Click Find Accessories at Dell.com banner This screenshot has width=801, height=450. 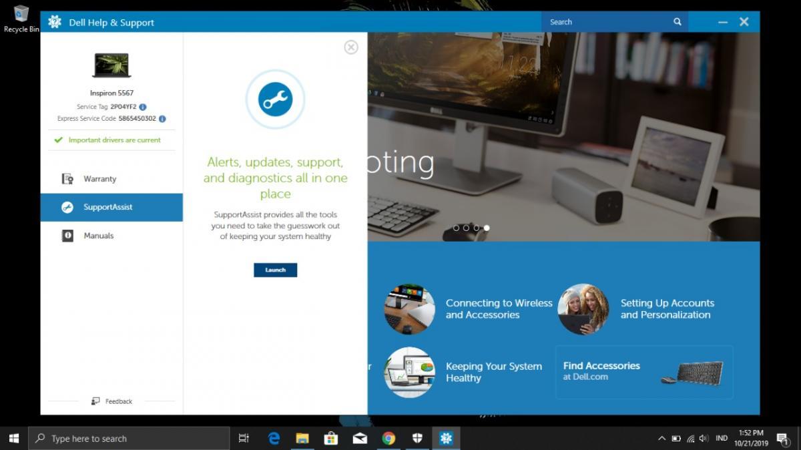click(643, 372)
